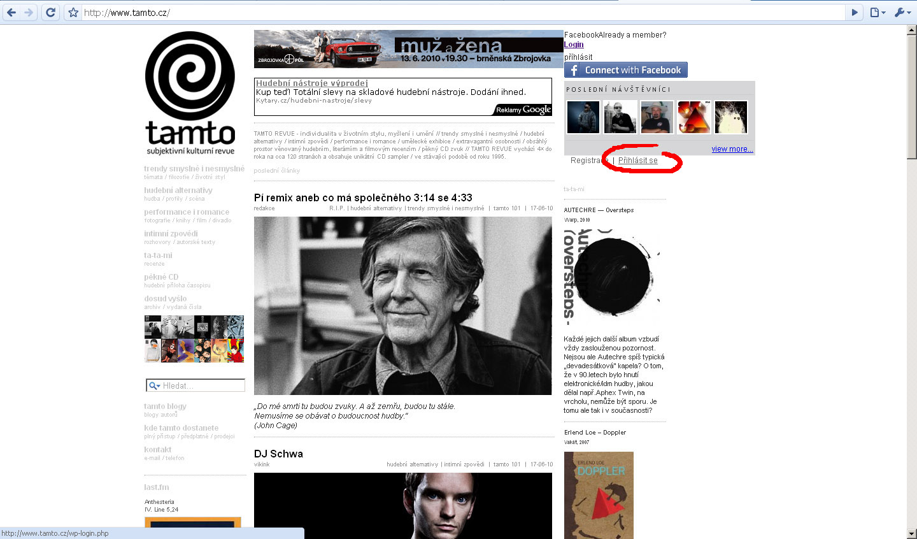This screenshot has width=917, height=539.
Task: Reload the page with refresh icon
Action: point(51,12)
